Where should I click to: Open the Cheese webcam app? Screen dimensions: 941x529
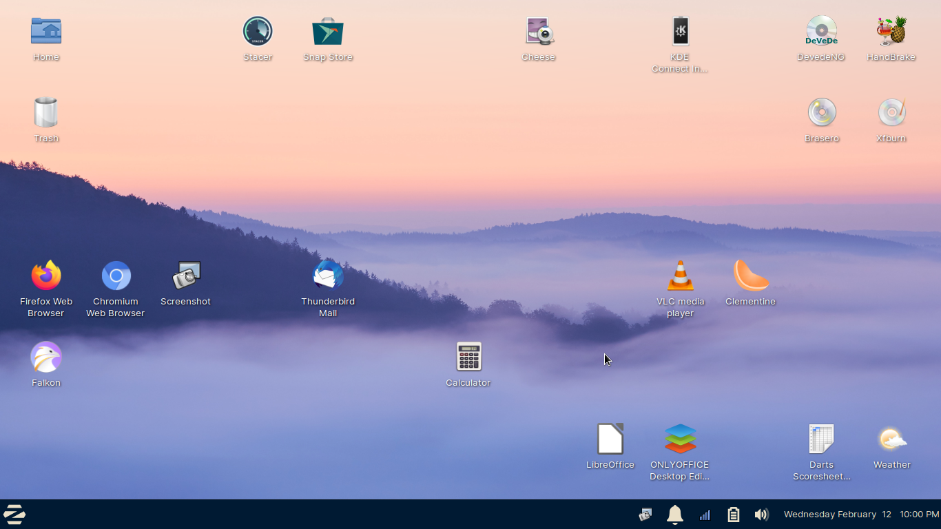539,32
